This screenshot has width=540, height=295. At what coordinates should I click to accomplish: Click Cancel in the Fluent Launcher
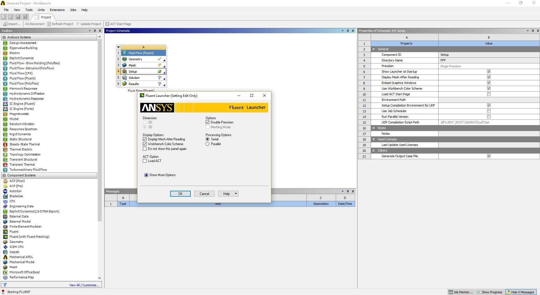click(204, 194)
